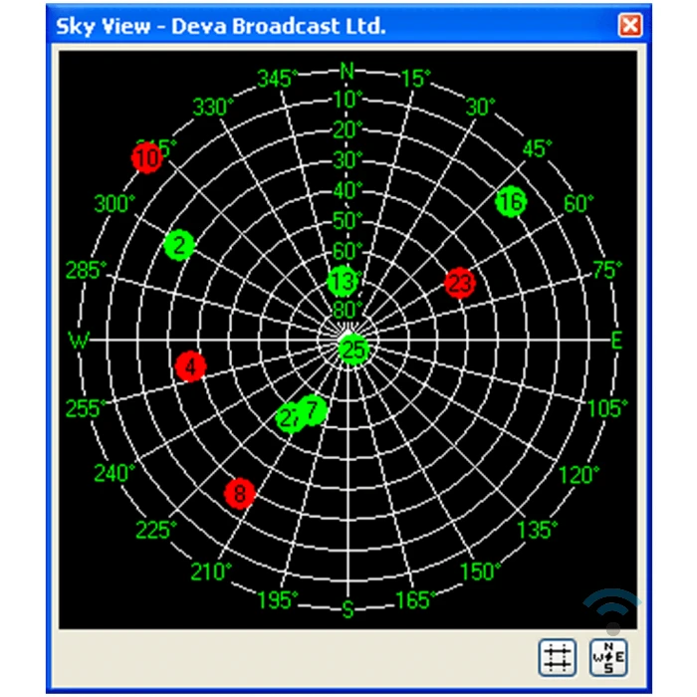
Task: Select green satellite marker 25 at center
Action: (x=353, y=349)
